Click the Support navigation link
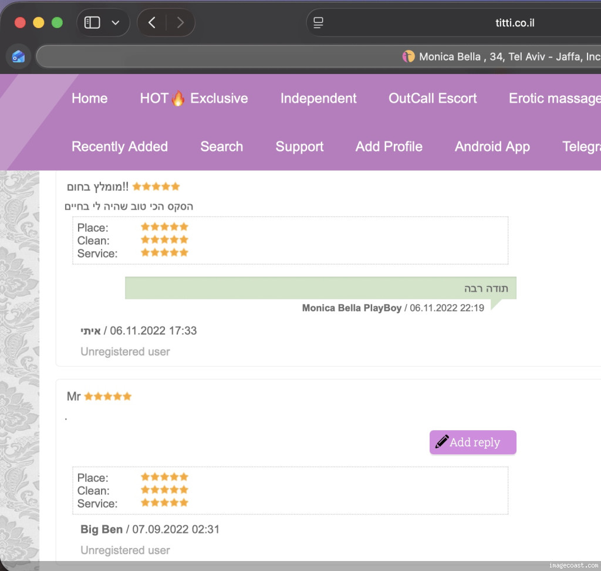 (x=299, y=147)
